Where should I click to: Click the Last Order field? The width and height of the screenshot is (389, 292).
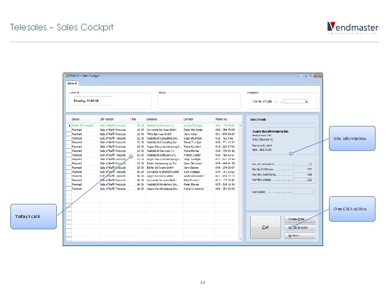point(304,192)
